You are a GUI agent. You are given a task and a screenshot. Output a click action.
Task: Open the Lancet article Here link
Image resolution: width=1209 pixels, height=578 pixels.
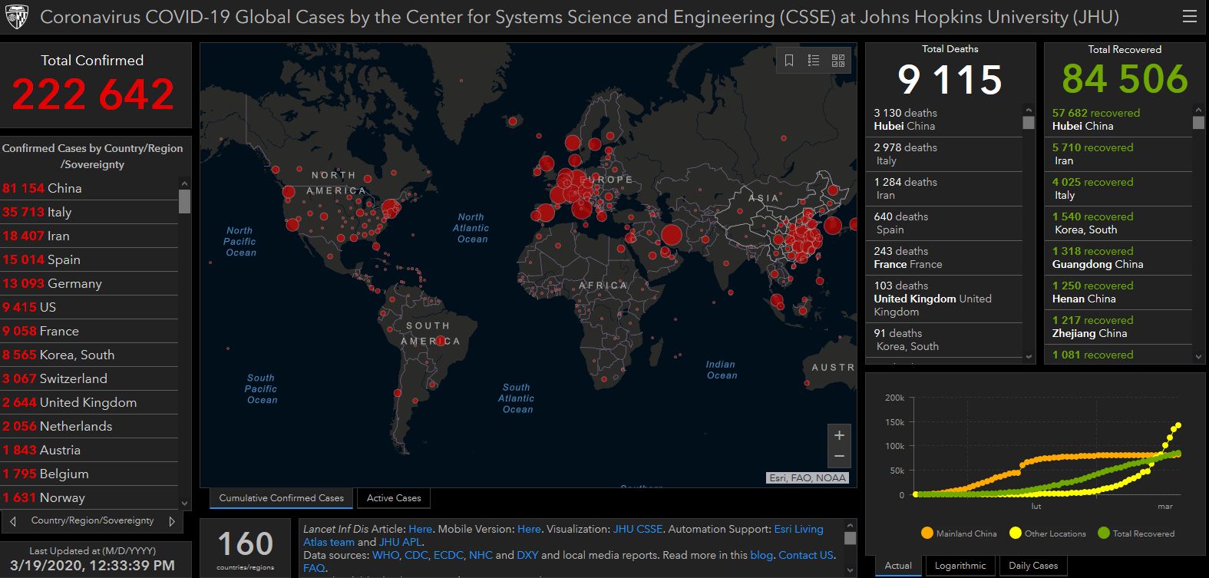pos(420,529)
